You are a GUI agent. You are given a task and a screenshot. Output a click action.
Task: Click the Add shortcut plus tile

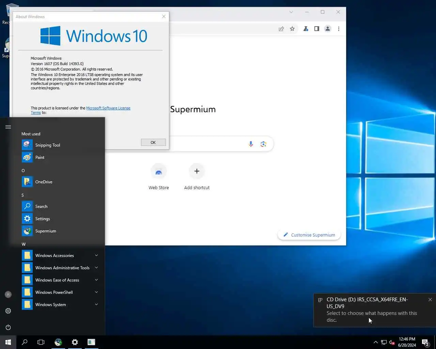point(197,177)
